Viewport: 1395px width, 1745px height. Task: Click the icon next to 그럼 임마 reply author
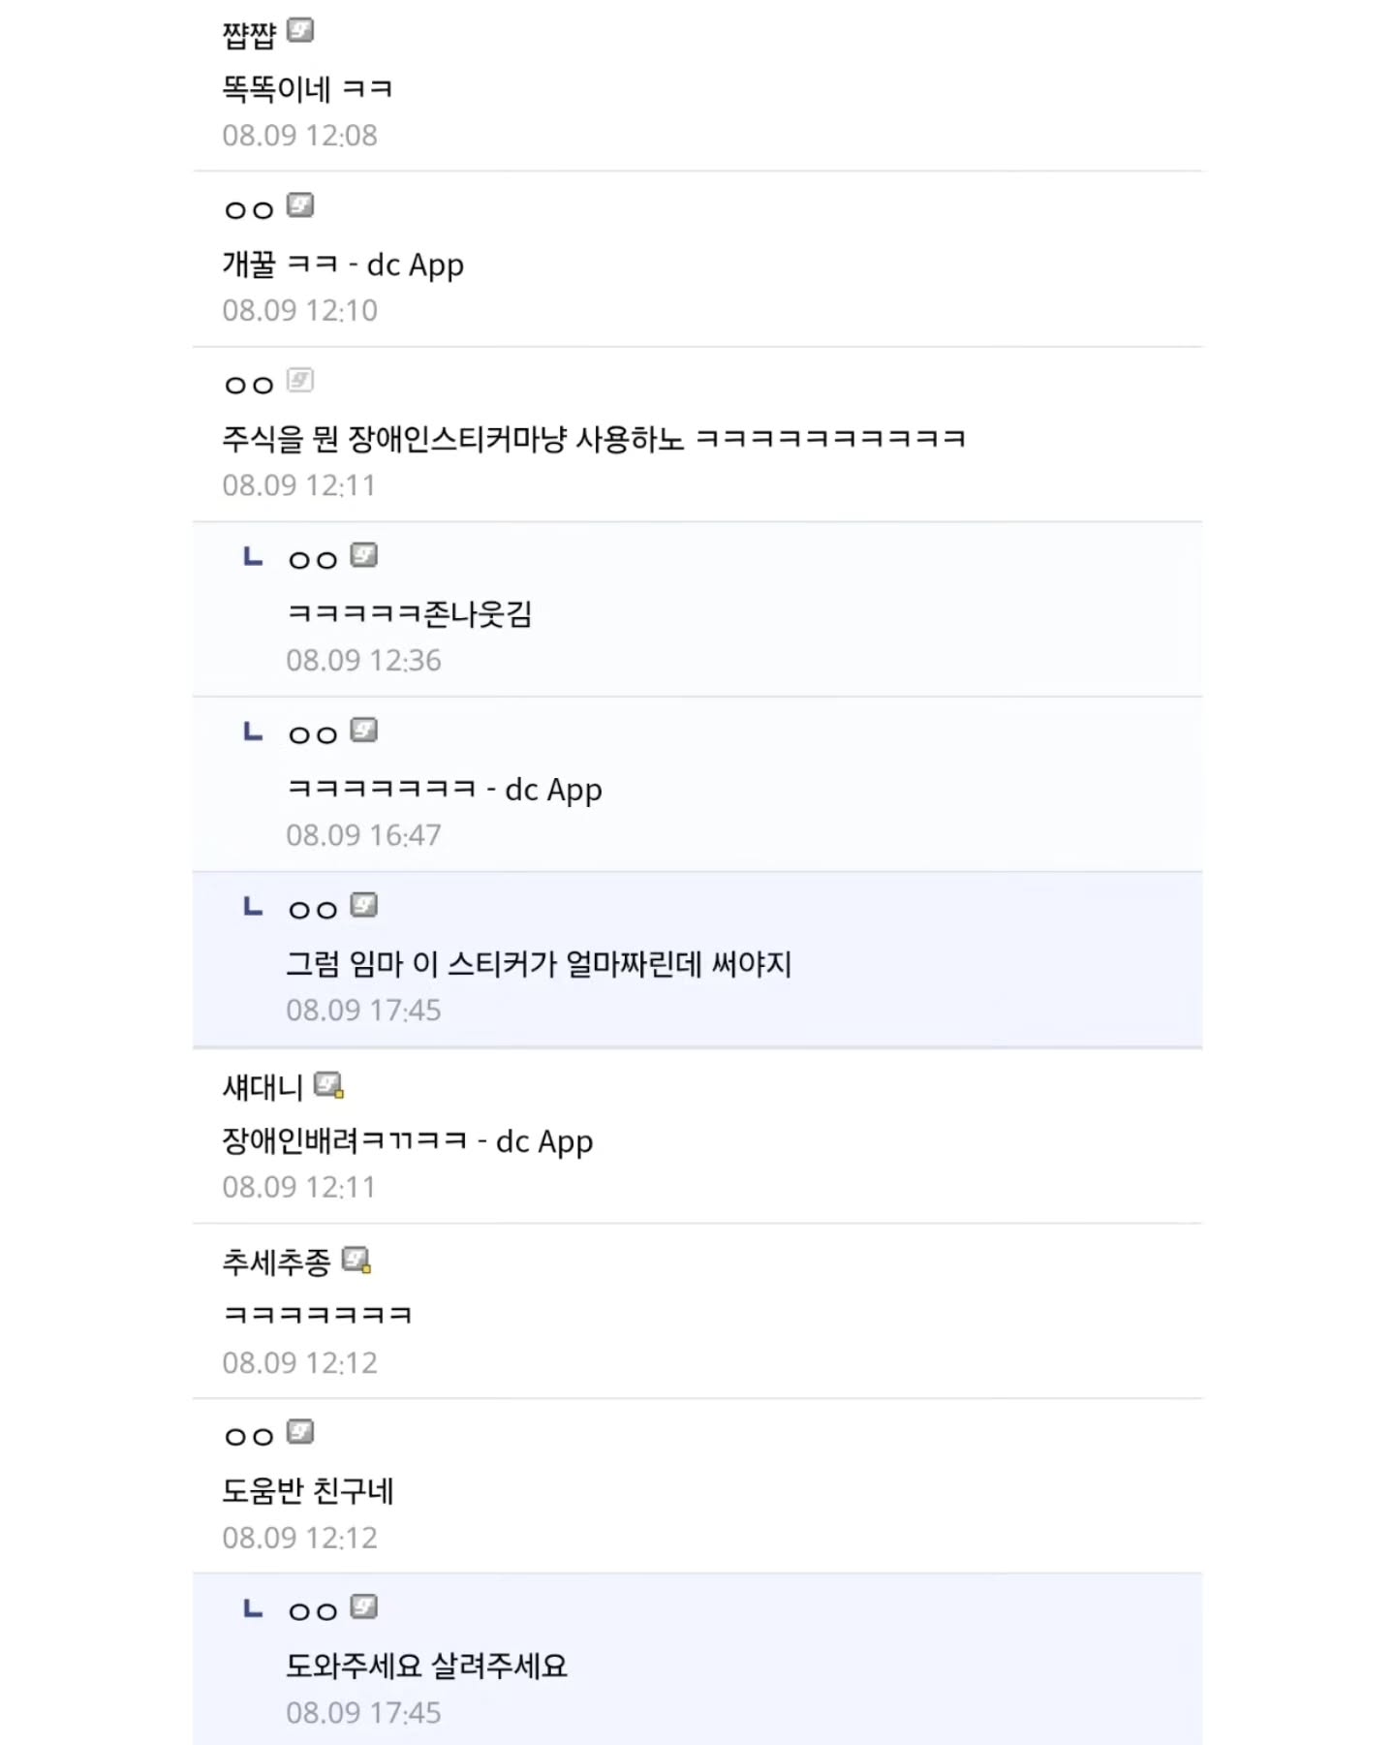pyautogui.click(x=363, y=906)
